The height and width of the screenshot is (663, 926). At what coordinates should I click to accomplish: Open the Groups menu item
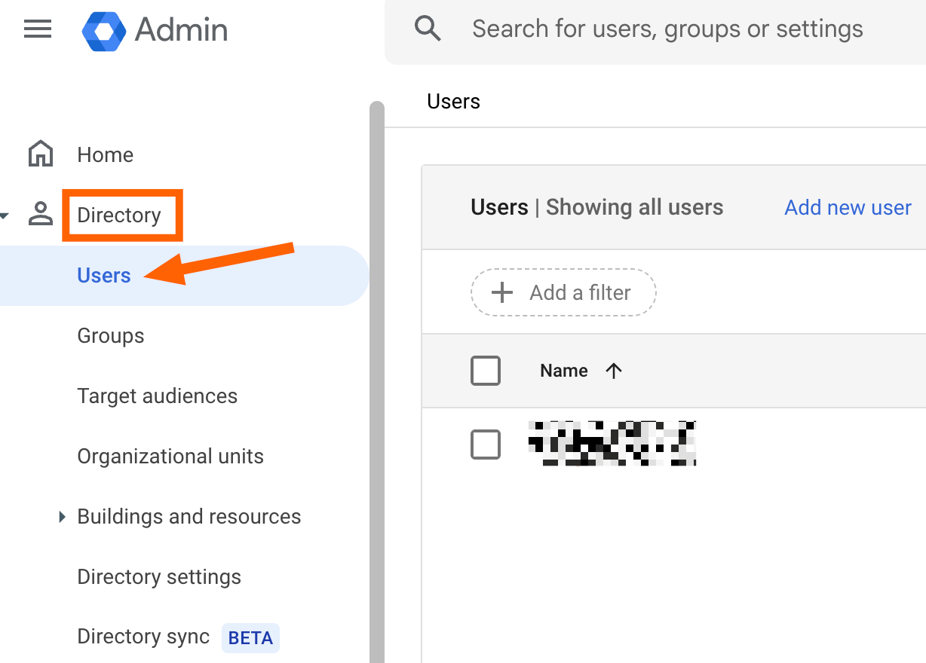pos(111,336)
